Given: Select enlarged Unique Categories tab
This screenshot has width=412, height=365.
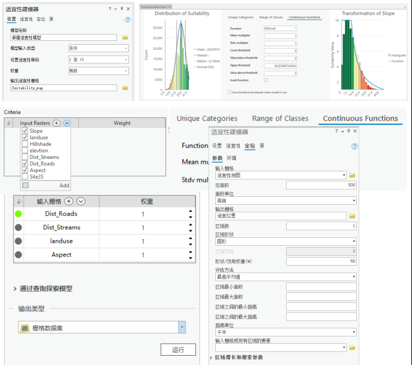Looking at the screenshot, I should pyautogui.click(x=207, y=119).
